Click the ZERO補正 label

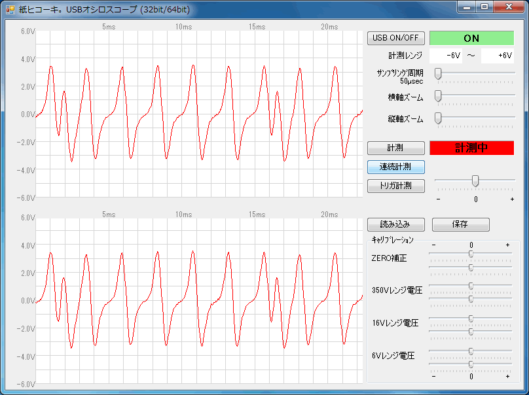[x=389, y=258]
